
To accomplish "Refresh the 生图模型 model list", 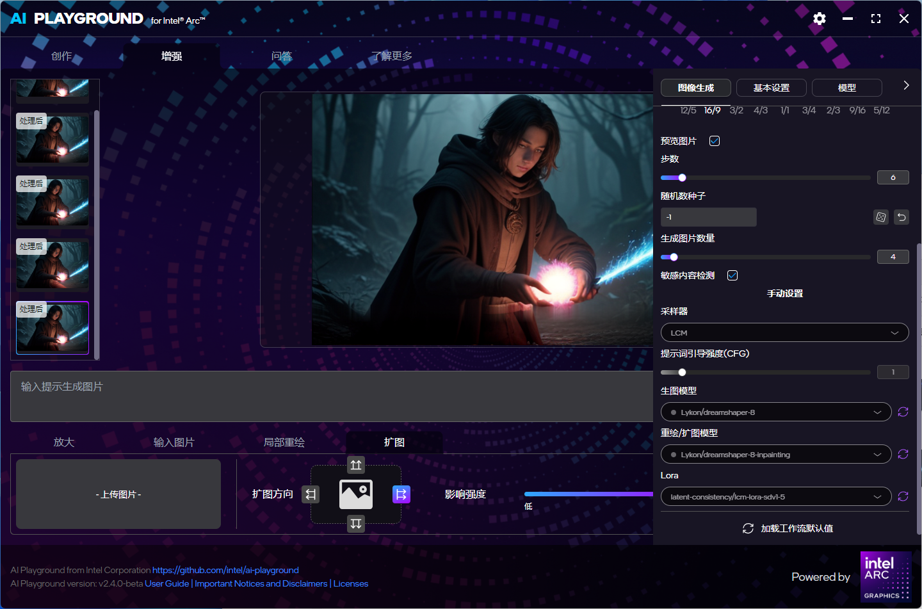I will [x=903, y=412].
